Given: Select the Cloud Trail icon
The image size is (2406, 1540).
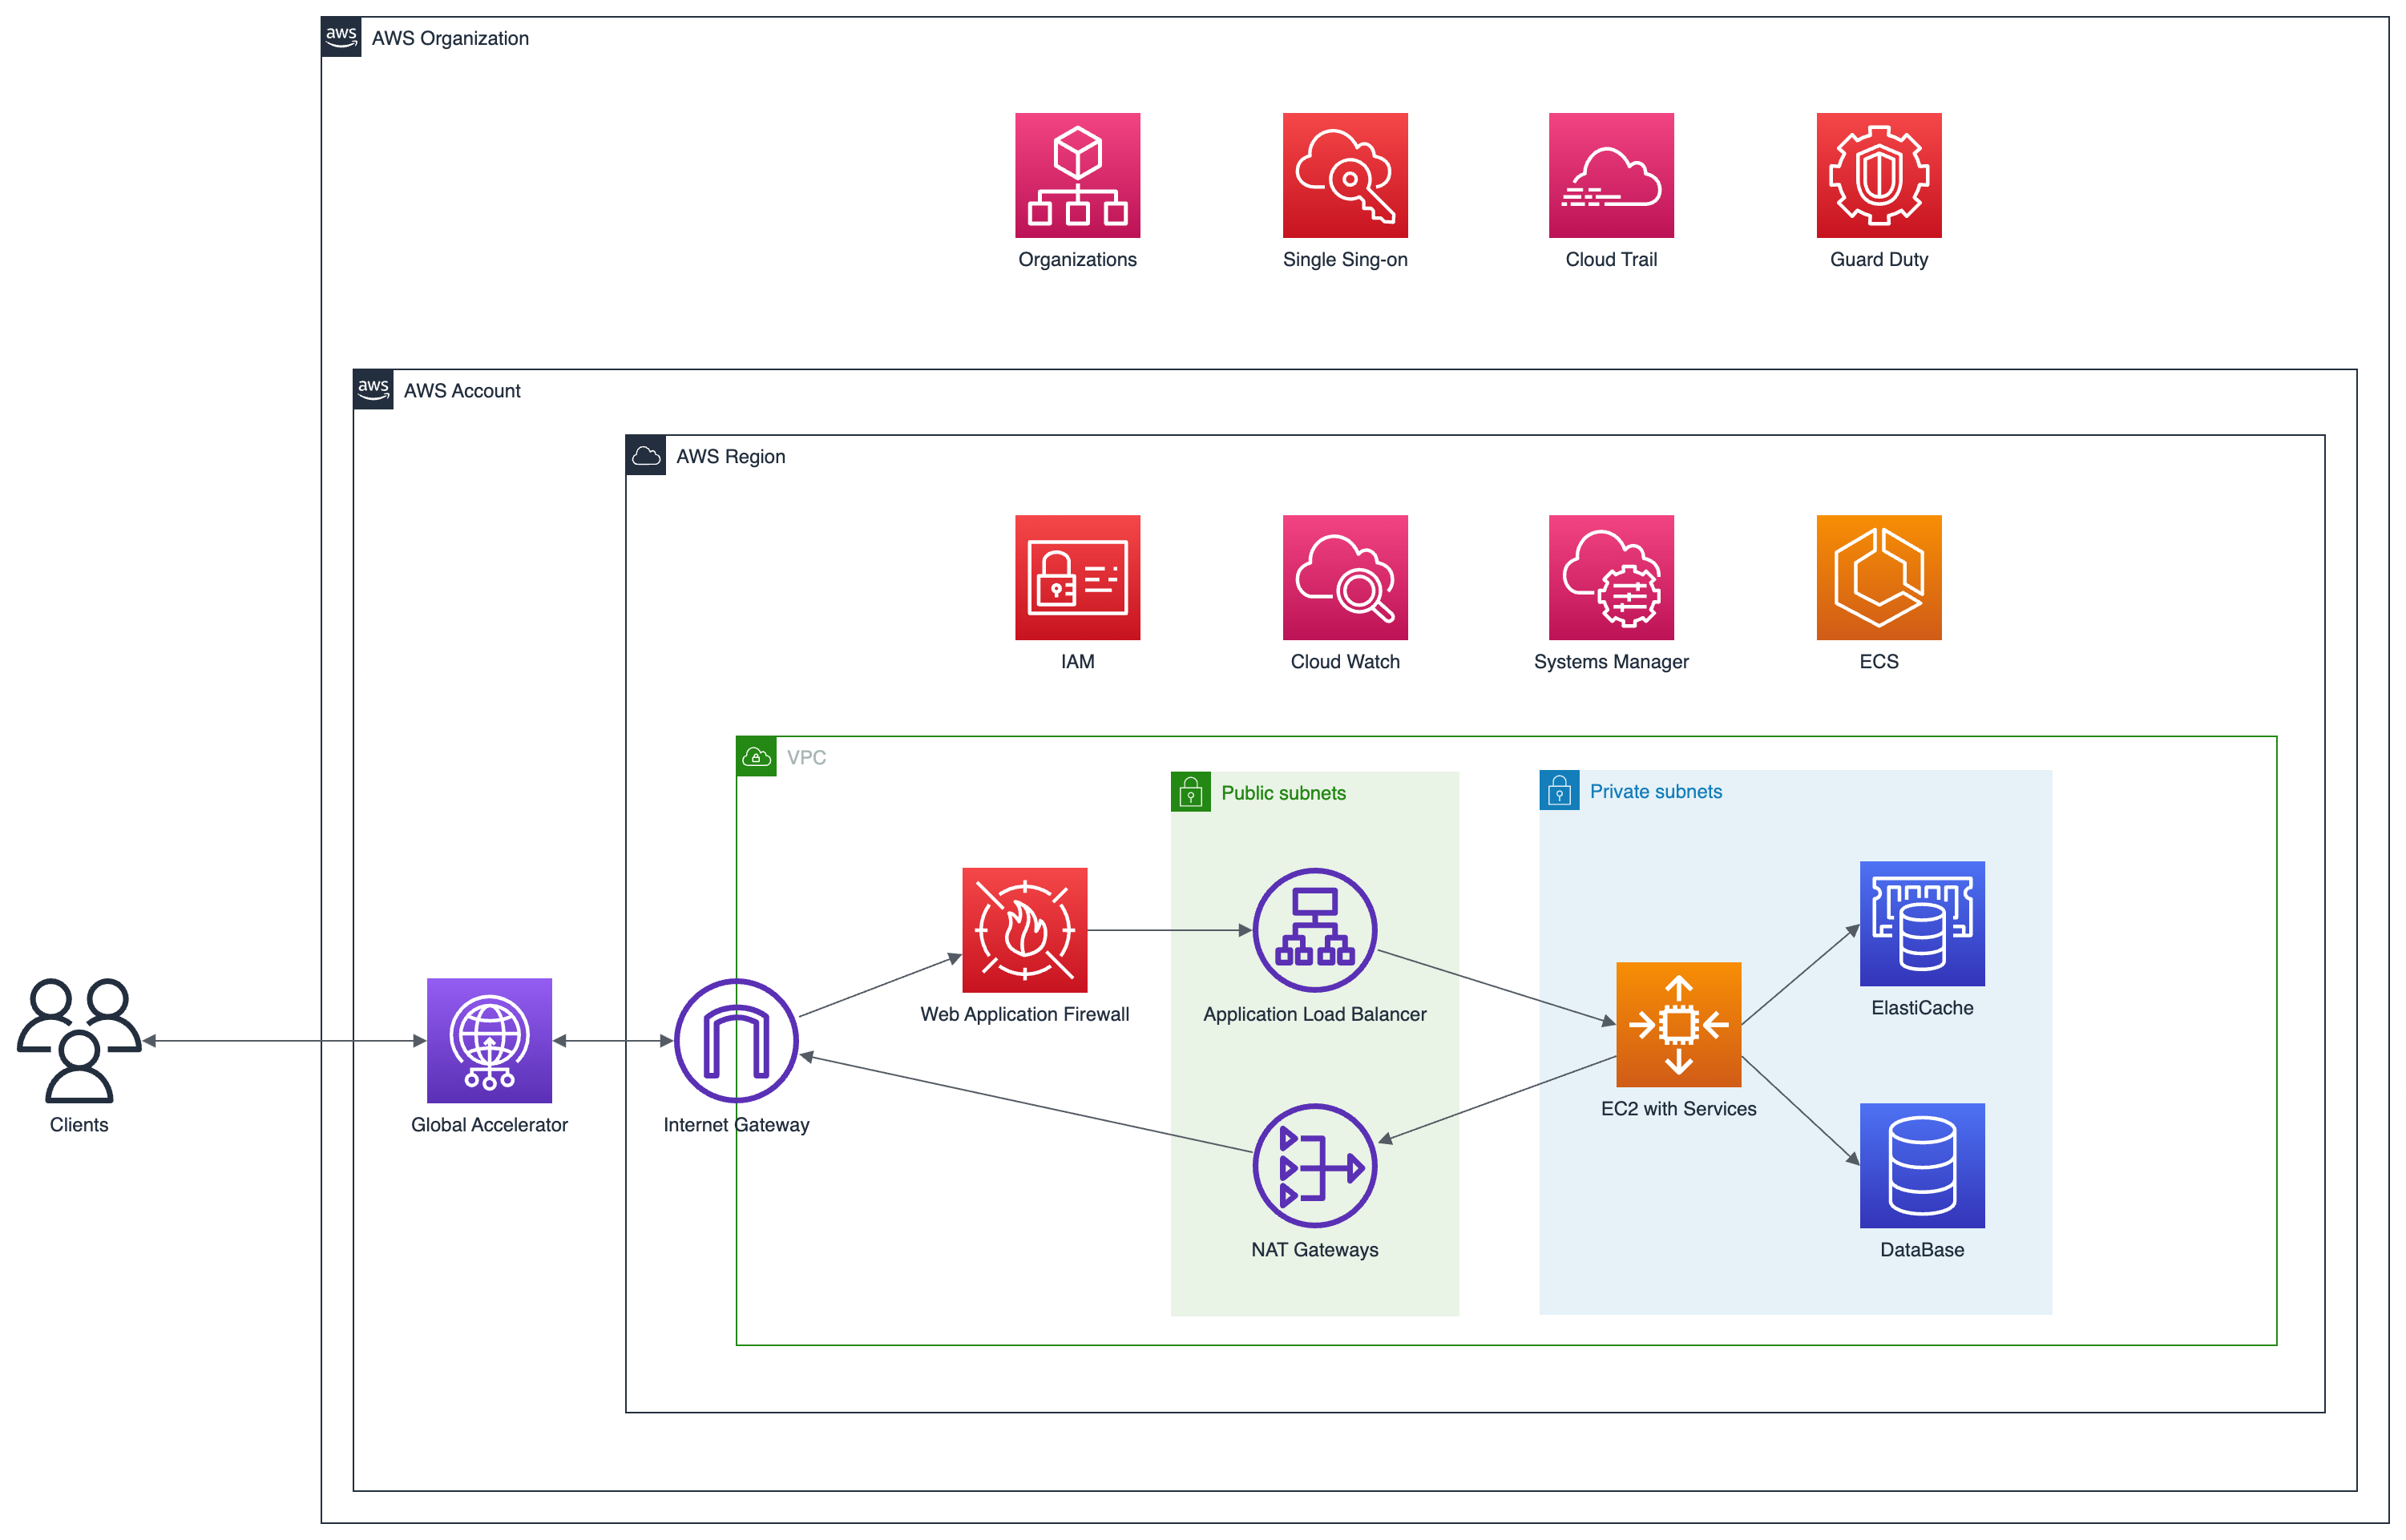Looking at the screenshot, I should pos(1610,175).
